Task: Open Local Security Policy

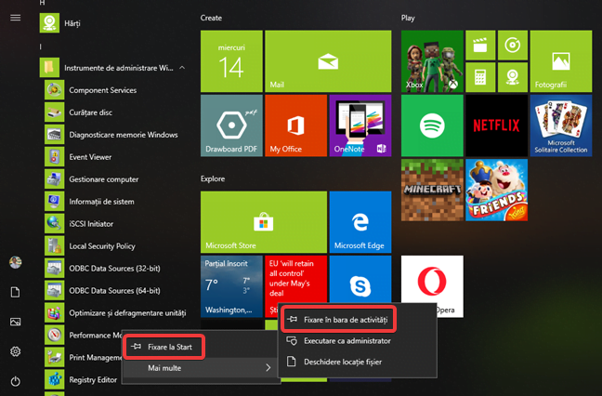Action: click(x=90, y=246)
